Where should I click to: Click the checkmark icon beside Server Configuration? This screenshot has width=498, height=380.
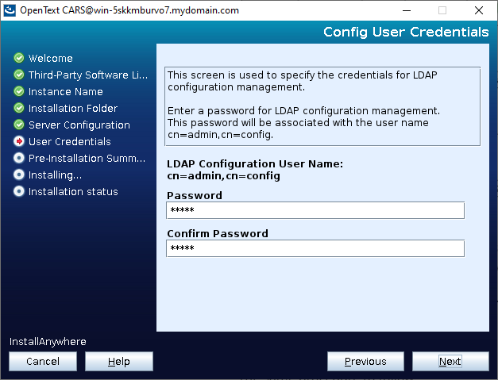19,125
